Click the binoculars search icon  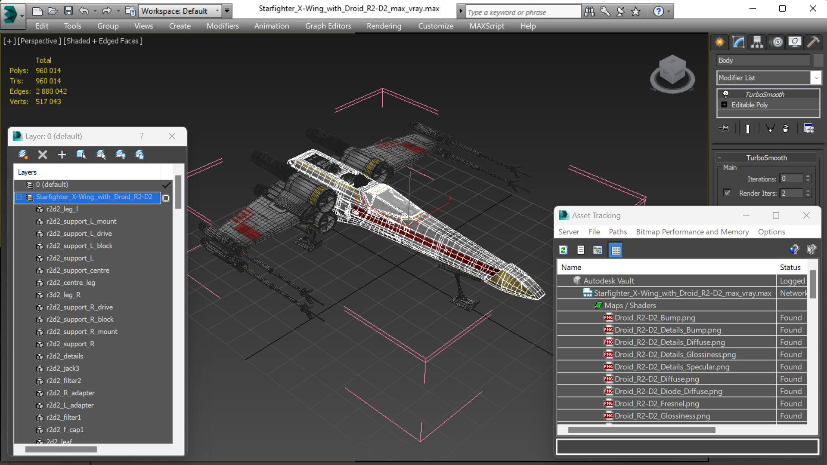tap(589, 12)
